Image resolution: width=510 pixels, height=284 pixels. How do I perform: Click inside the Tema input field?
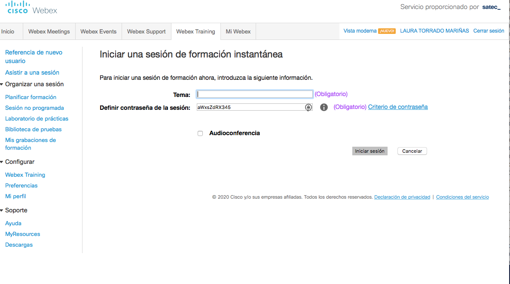click(x=254, y=94)
